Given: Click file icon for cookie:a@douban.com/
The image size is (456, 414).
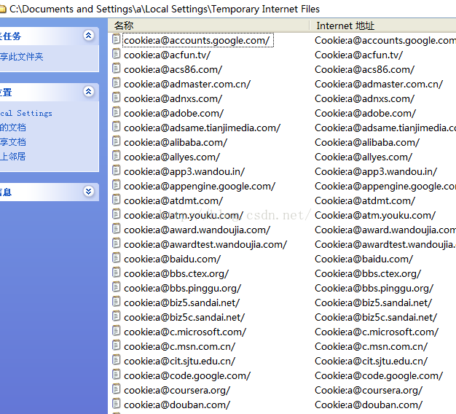Looking at the screenshot, I should pyautogui.click(x=117, y=403).
